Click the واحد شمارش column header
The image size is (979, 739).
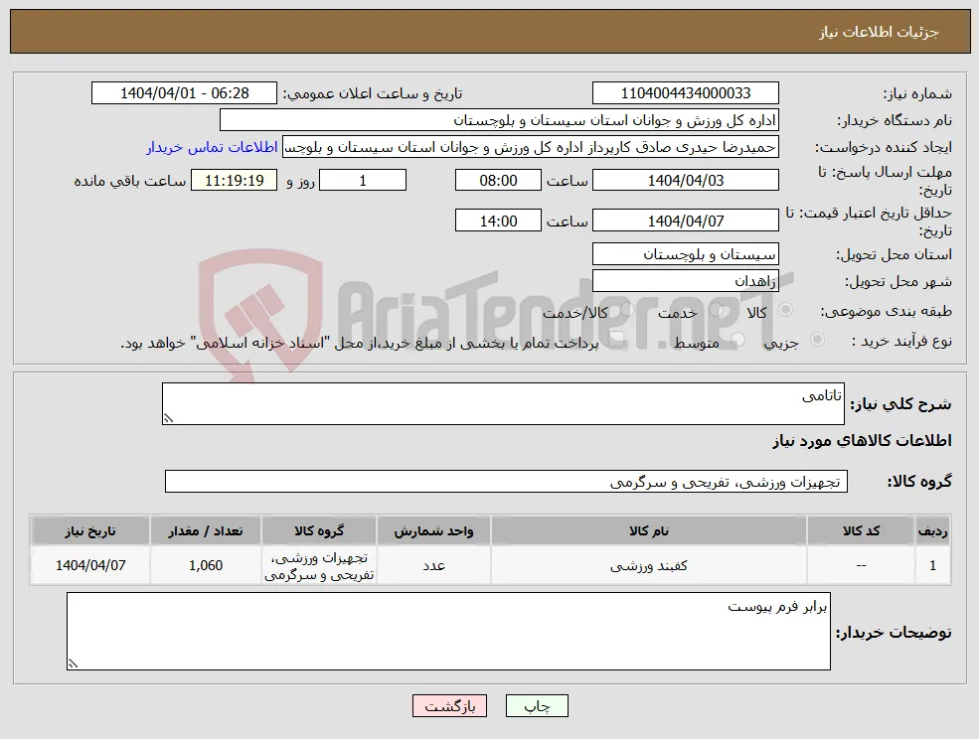434,531
